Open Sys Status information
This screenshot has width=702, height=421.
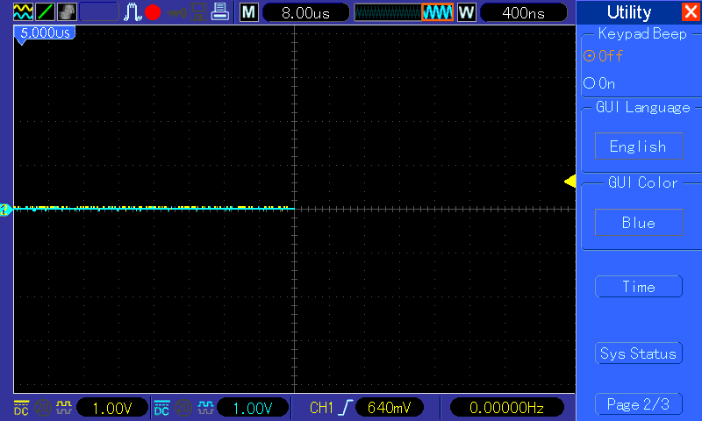tap(639, 353)
